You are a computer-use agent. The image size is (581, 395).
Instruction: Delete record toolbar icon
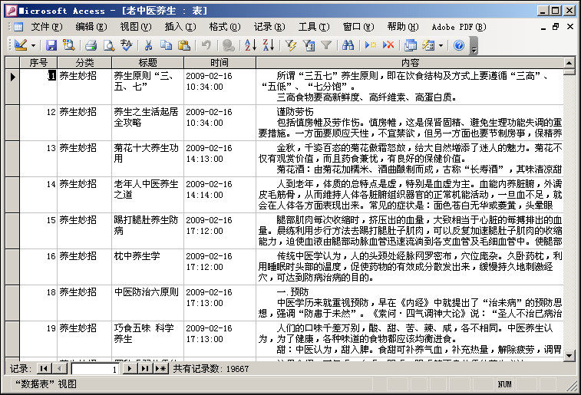click(x=388, y=45)
